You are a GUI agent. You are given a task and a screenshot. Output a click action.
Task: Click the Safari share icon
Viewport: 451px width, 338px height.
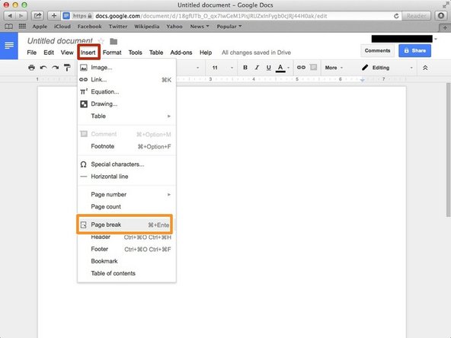[37, 16]
